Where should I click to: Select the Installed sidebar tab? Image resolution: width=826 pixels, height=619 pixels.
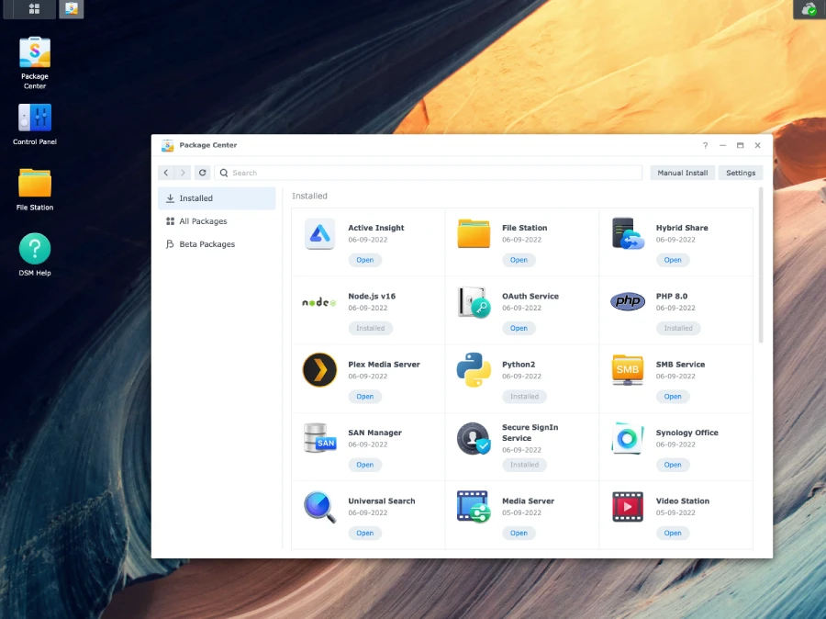(x=217, y=198)
